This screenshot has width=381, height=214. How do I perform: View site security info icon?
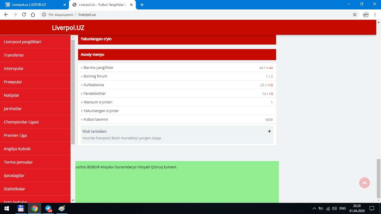[x=44, y=14]
